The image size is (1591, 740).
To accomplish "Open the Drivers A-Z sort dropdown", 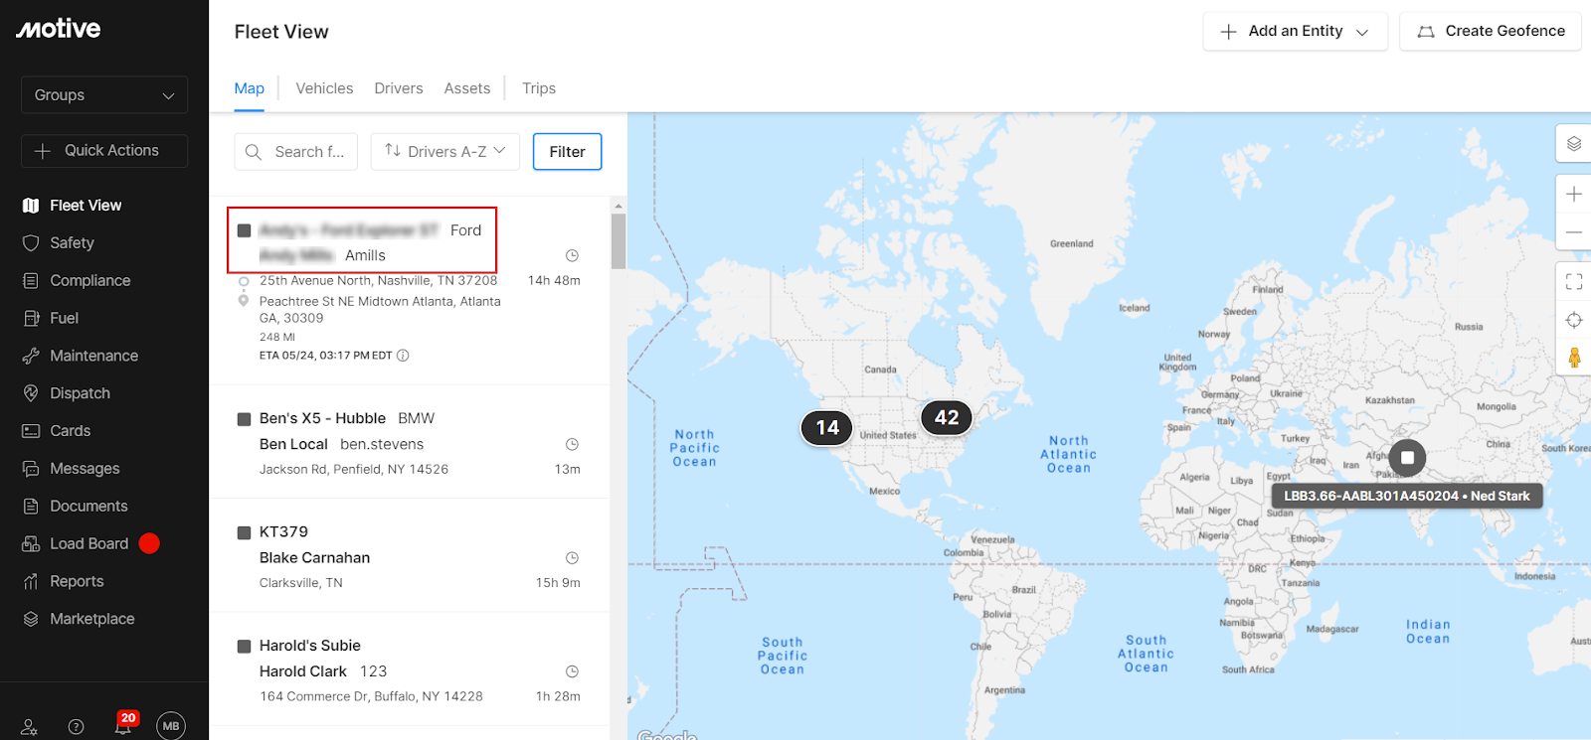I will point(445,152).
